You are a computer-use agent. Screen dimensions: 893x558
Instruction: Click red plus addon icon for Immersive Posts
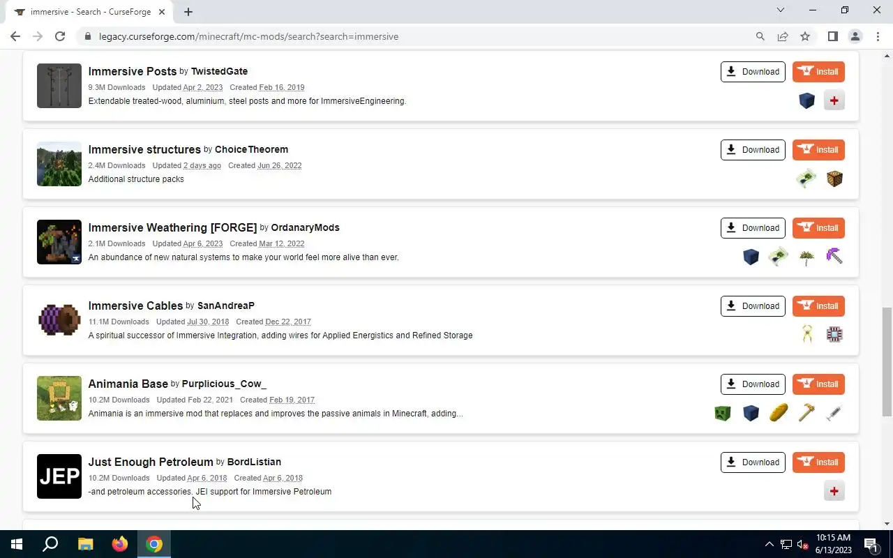pyautogui.click(x=834, y=100)
